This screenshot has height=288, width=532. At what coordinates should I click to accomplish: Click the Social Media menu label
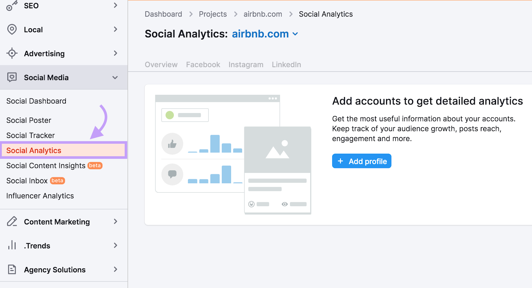tap(46, 77)
